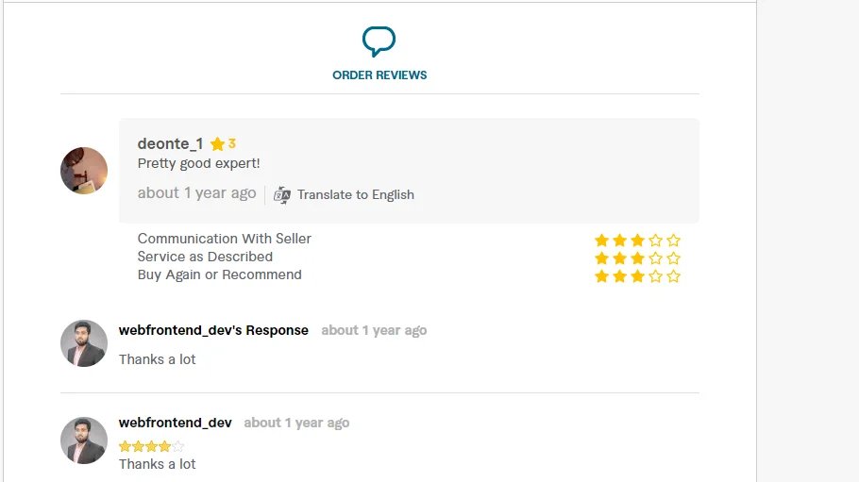Click fourth star of Service as Described
Screen dimensions: 859x482
[x=655, y=258]
